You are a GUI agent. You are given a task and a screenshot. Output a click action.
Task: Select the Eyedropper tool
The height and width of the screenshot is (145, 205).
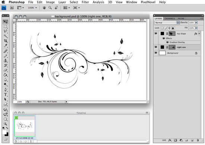point(5,45)
